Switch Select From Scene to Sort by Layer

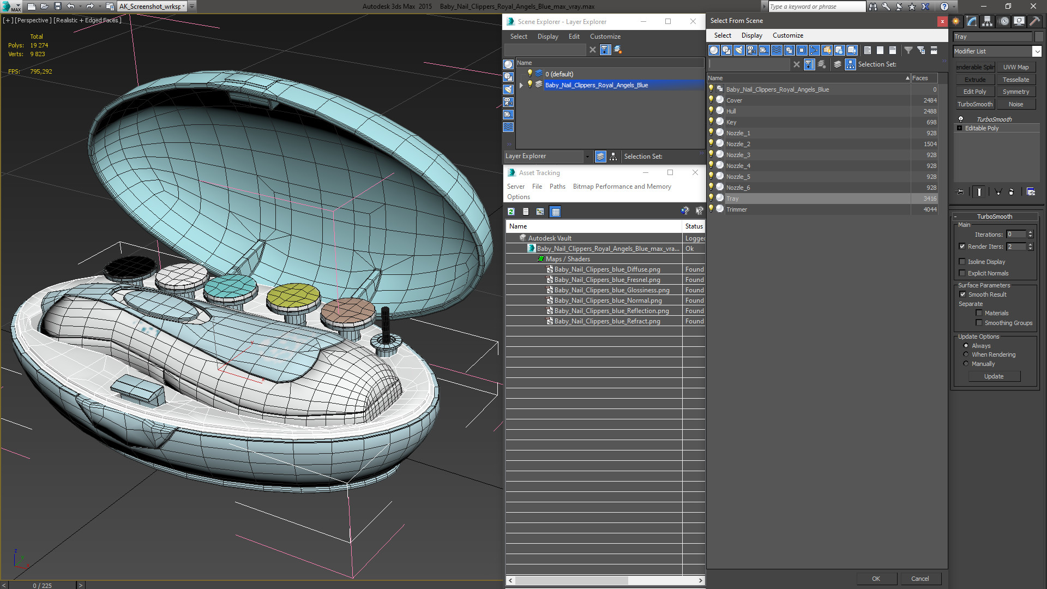coord(838,64)
